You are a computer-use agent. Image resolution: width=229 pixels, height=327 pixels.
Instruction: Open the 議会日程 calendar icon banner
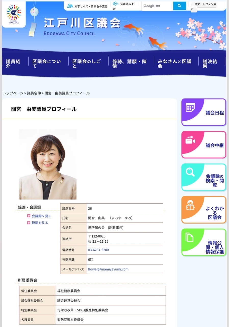click(x=204, y=112)
